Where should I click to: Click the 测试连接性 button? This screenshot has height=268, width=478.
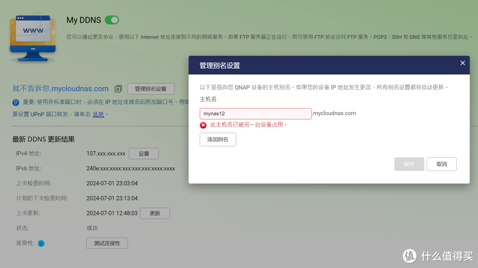107,243
